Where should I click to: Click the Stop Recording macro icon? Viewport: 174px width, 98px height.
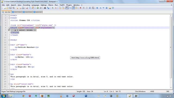[84, 8]
